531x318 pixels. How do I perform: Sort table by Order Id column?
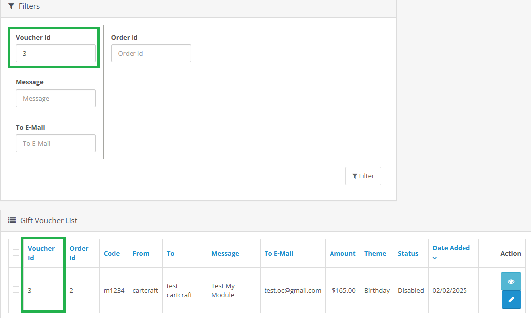(x=79, y=253)
